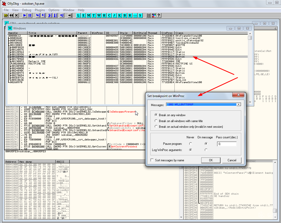Open Handles window with H button

[x=104, y=15]
